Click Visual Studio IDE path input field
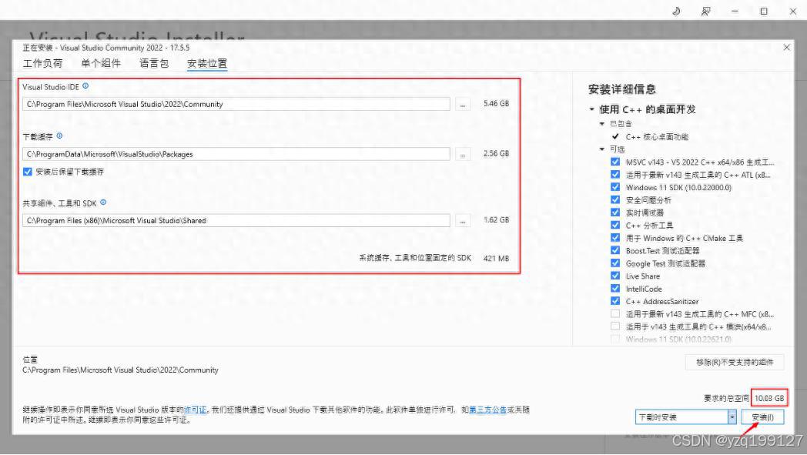This screenshot has height=455, width=807. pos(236,104)
